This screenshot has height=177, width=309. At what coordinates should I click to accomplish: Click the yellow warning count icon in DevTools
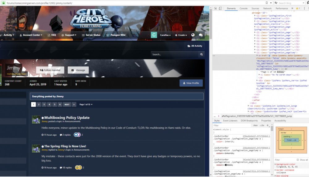(x=298, y=8)
